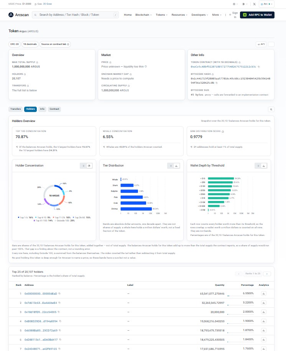The height and width of the screenshot is (351, 286).
Task: Go to the Home menu item
Action: (x=128, y=15)
